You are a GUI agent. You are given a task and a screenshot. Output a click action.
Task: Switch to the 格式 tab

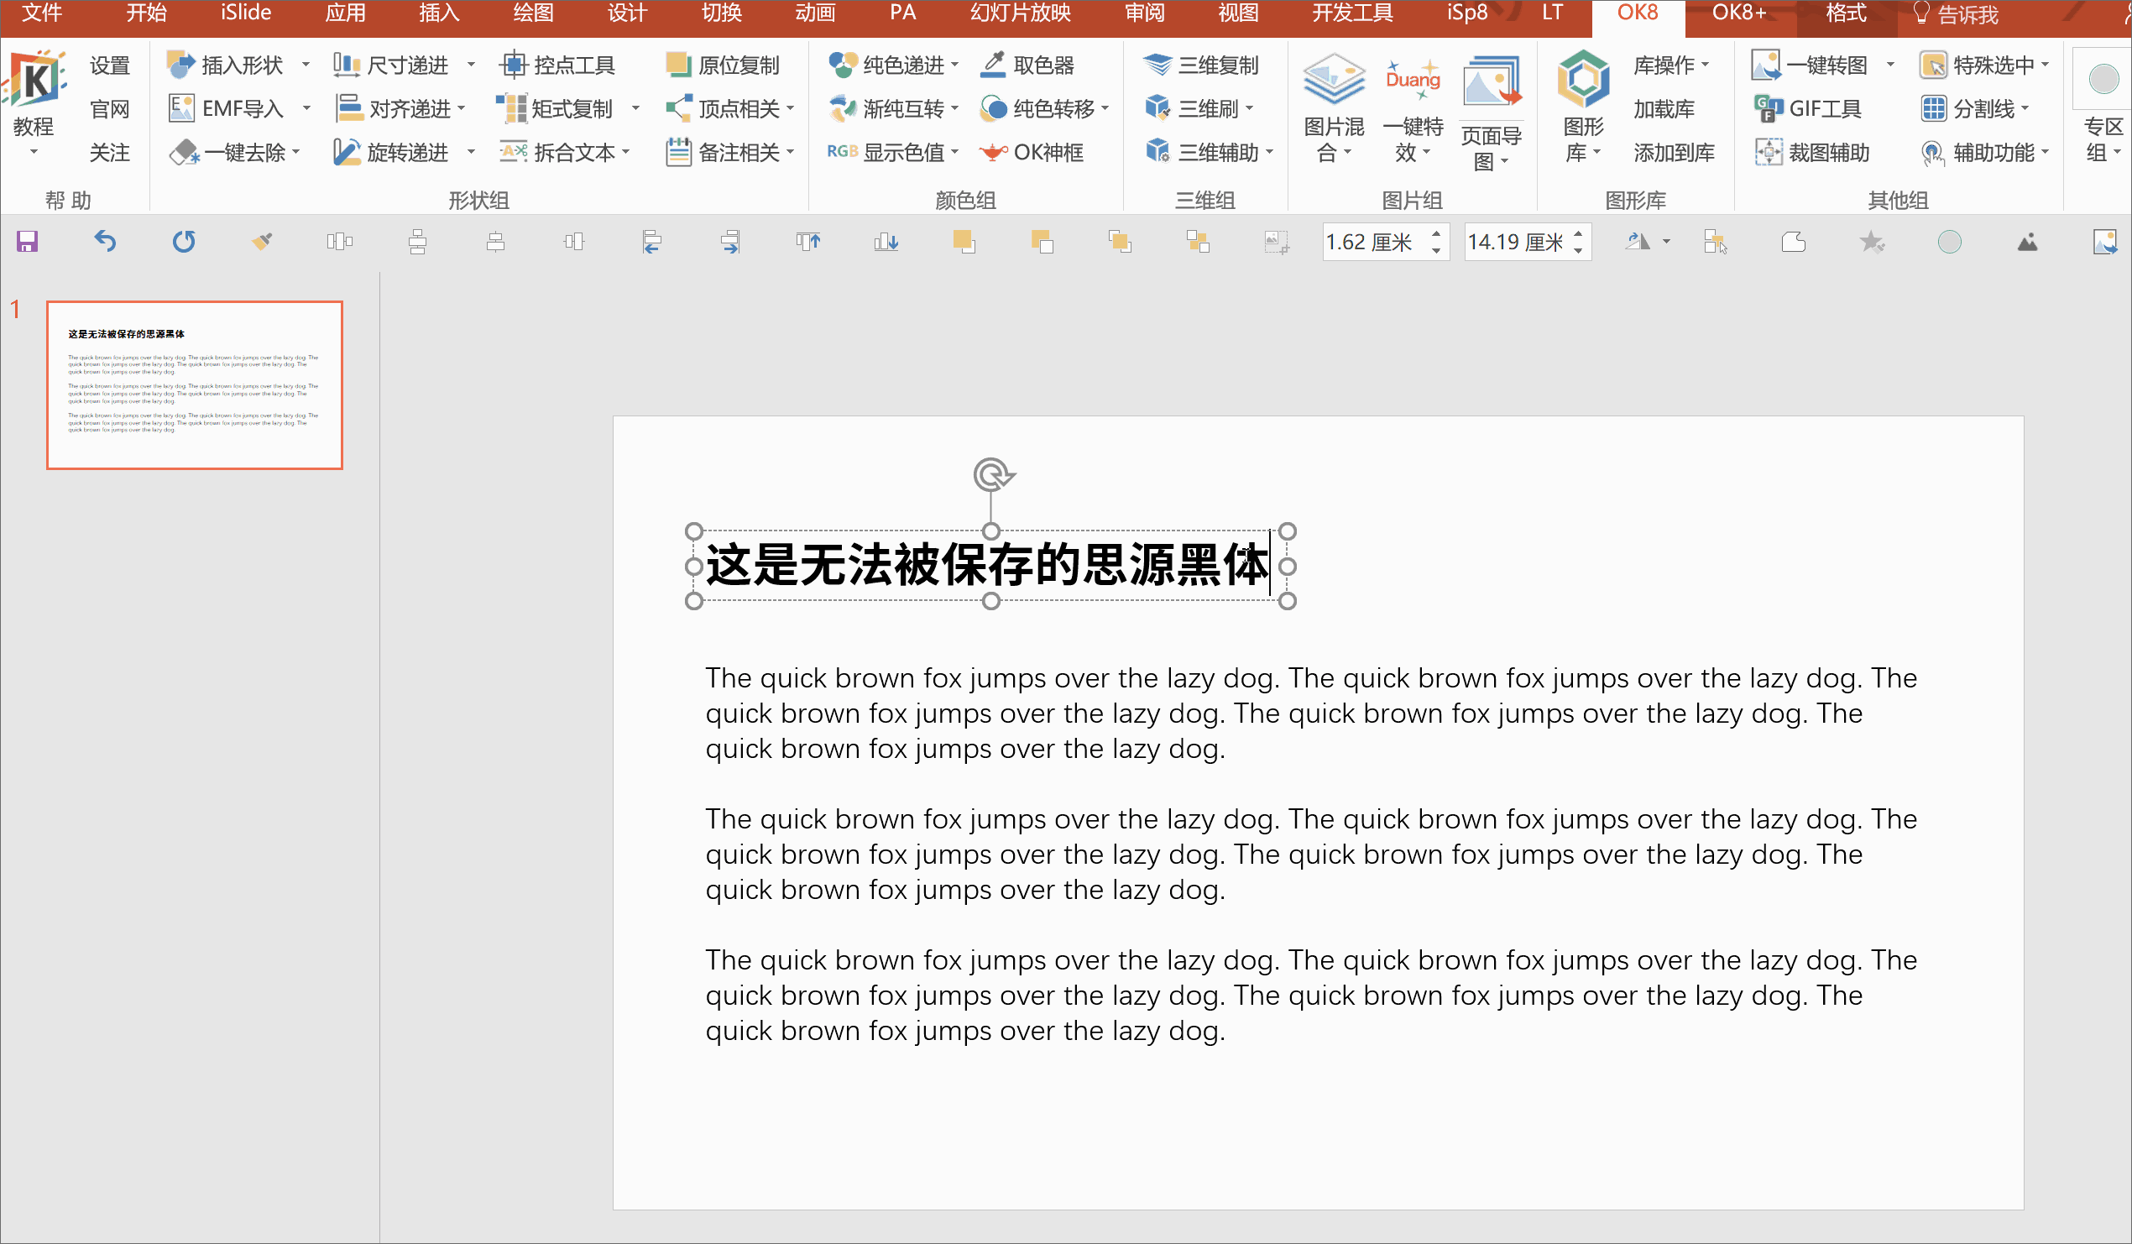[x=1845, y=13]
